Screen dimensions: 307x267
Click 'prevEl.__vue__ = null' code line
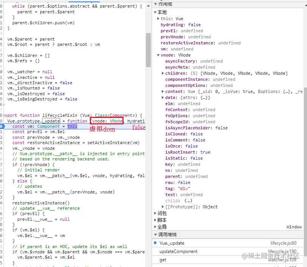coord(44,219)
